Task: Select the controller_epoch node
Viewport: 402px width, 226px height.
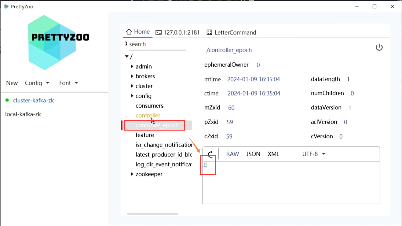Action: [157, 125]
